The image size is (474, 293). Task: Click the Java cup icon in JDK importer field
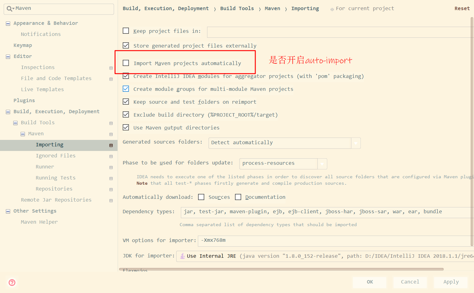pyautogui.click(x=182, y=256)
